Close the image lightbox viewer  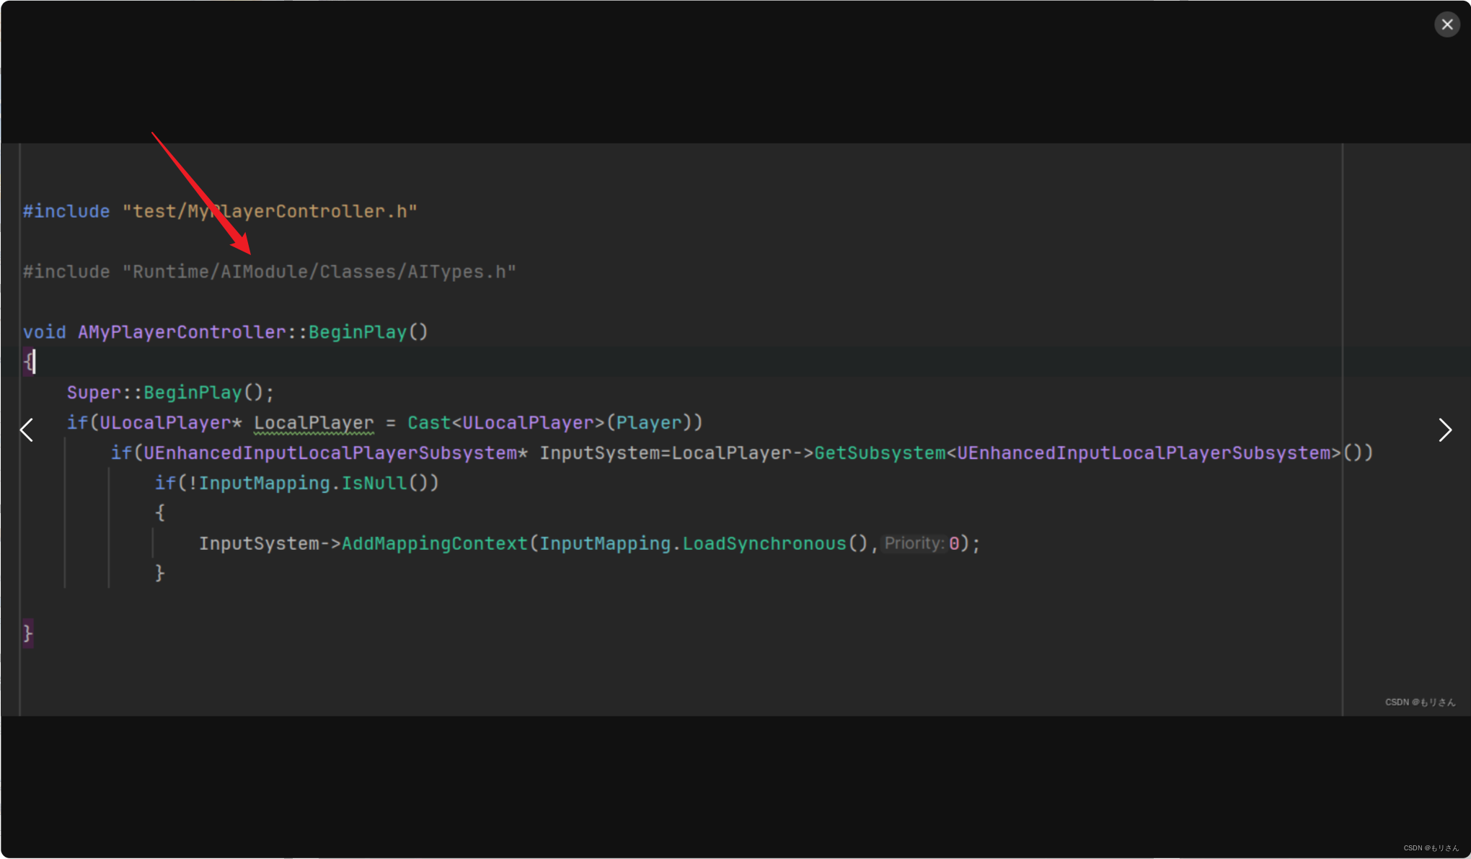click(x=1446, y=25)
